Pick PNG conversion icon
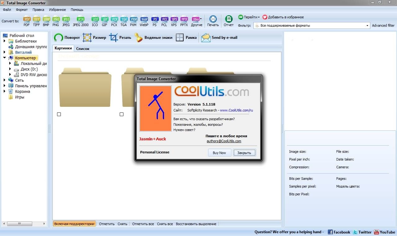 tap(56, 21)
